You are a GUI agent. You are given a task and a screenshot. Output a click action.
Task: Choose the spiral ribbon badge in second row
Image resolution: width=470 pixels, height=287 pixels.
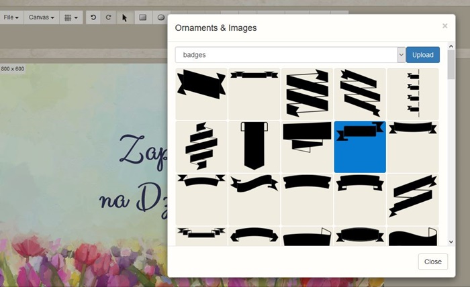click(201, 147)
